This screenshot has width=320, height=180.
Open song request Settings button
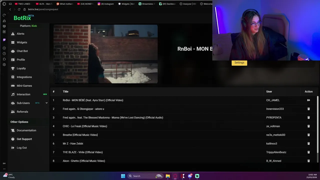click(x=239, y=63)
